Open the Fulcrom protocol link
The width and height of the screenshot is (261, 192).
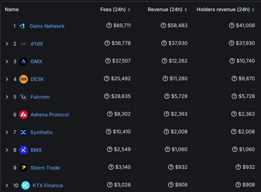tap(40, 97)
